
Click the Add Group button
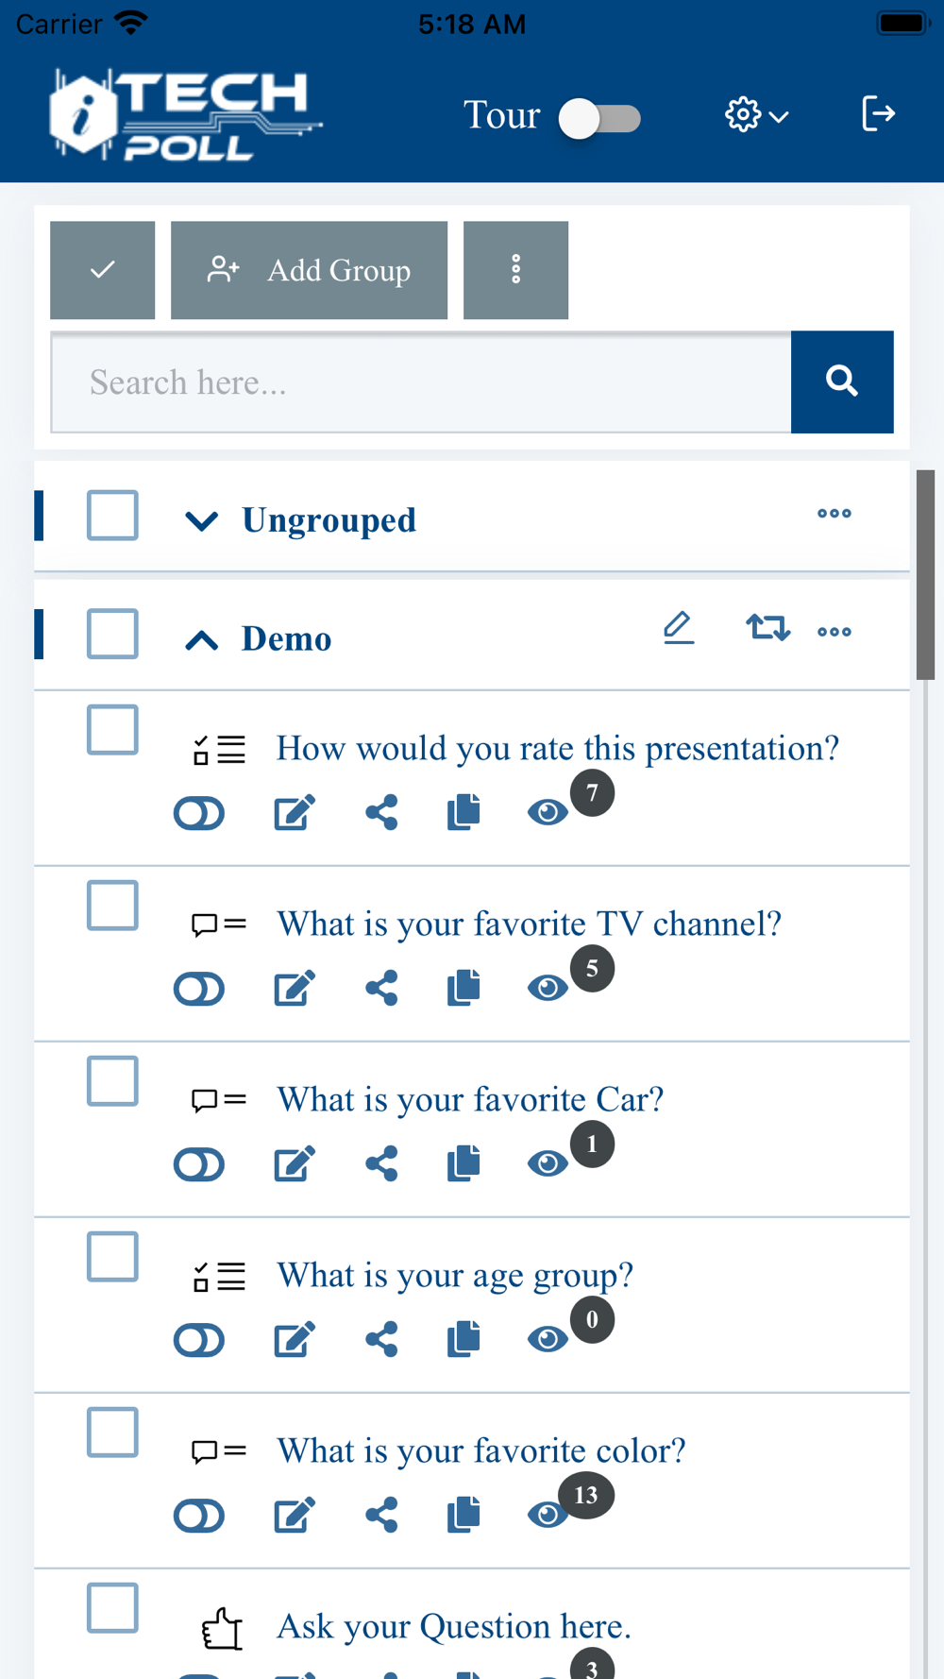click(309, 270)
